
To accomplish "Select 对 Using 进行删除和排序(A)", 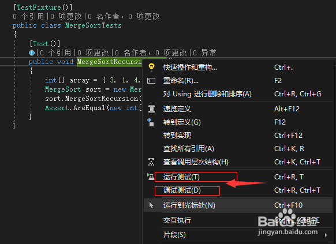I will 238,94.
